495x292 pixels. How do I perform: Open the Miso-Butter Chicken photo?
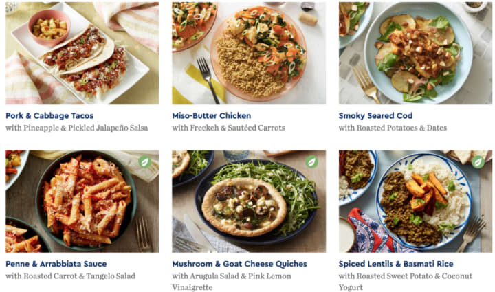(x=249, y=54)
